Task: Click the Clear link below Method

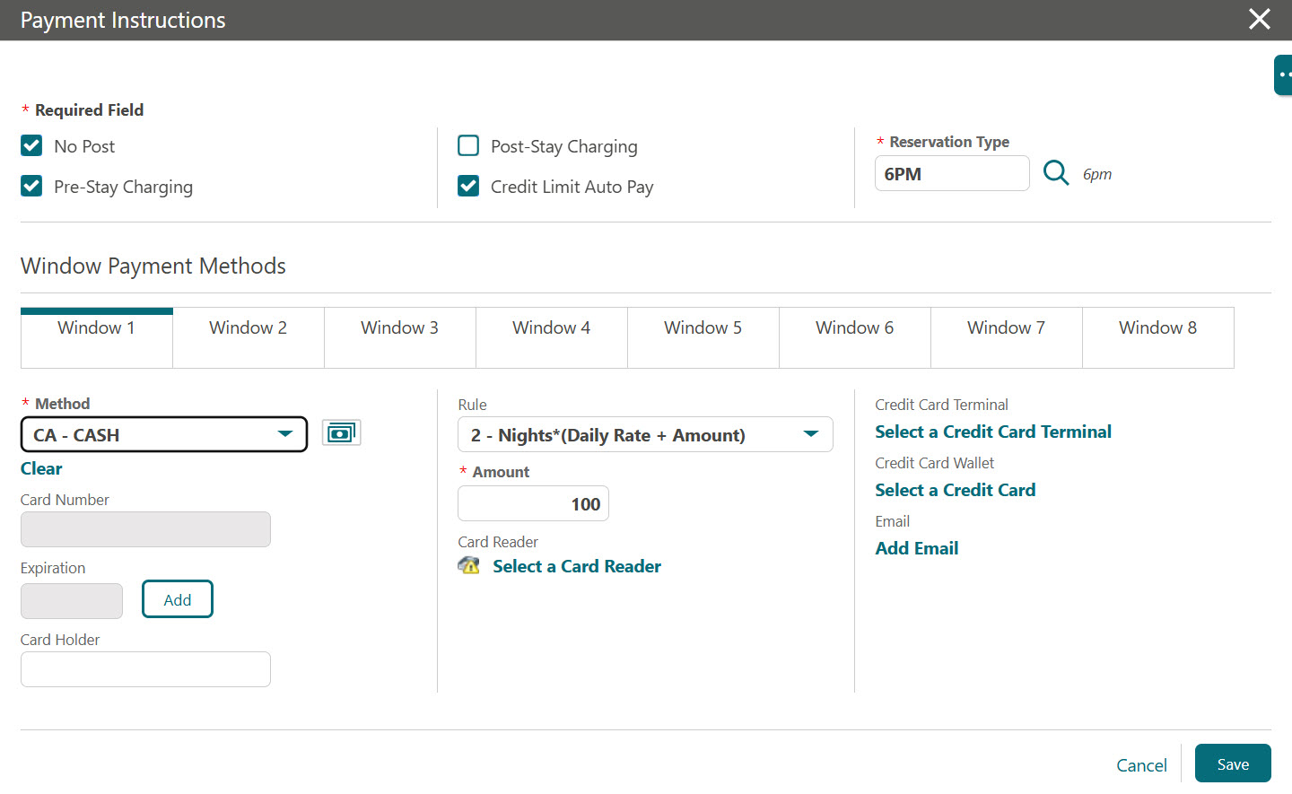Action: 40,468
